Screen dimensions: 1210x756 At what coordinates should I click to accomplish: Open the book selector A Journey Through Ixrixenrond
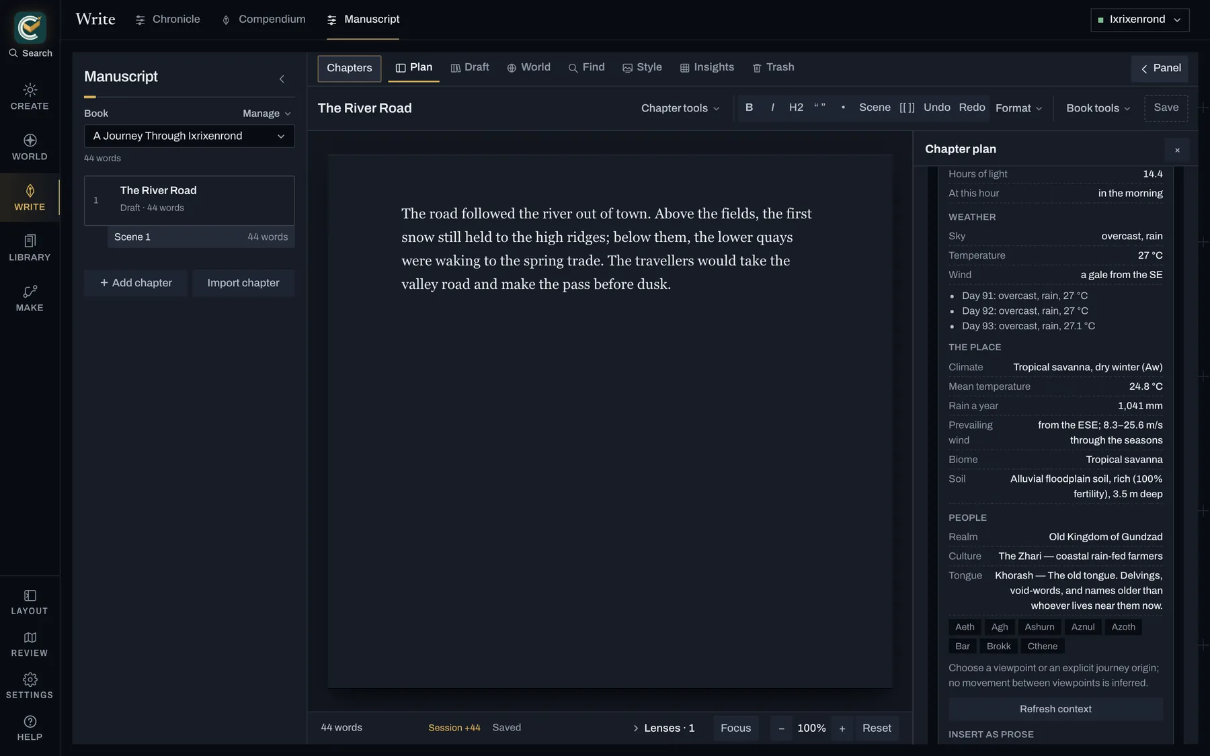tap(189, 136)
